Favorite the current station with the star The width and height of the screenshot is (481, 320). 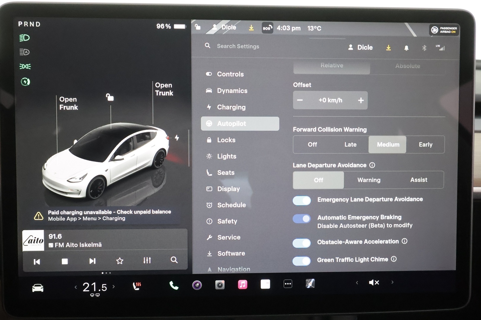(x=120, y=261)
